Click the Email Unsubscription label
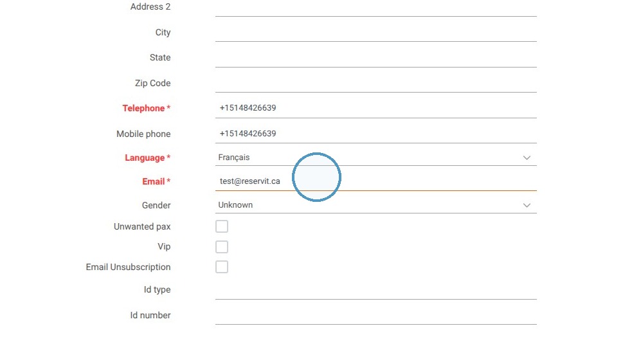The height and width of the screenshot is (353, 632). point(128,267)
